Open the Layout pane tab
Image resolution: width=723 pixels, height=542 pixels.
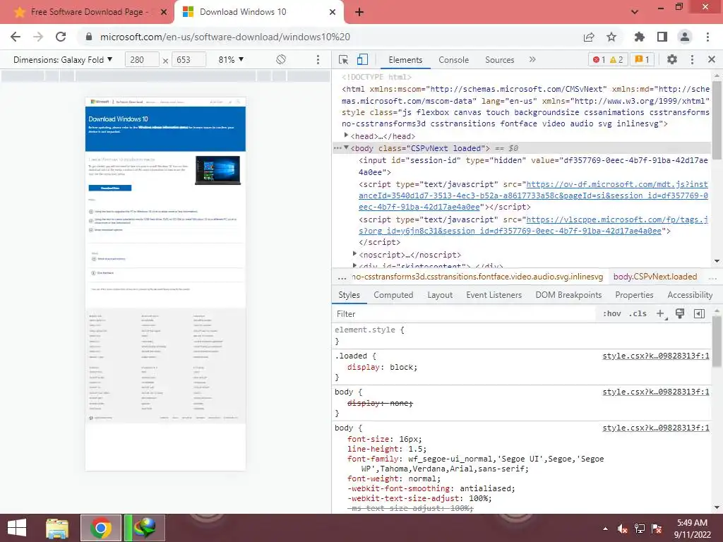[x=440, y=295]
